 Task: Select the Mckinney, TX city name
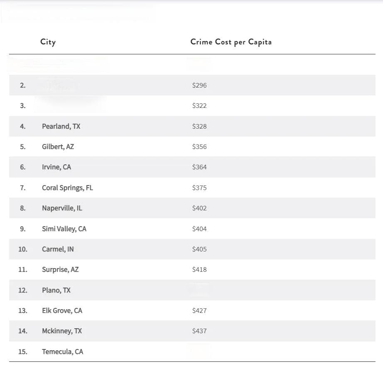point(62,331)
